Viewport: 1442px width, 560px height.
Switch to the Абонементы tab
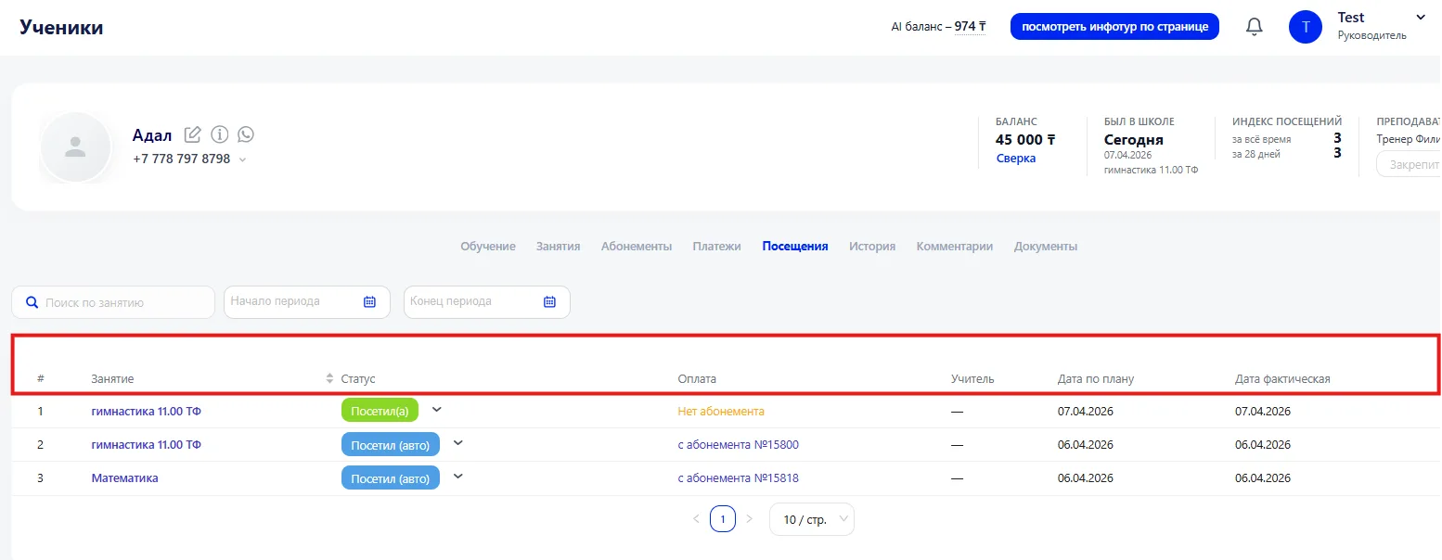(637, 247)
